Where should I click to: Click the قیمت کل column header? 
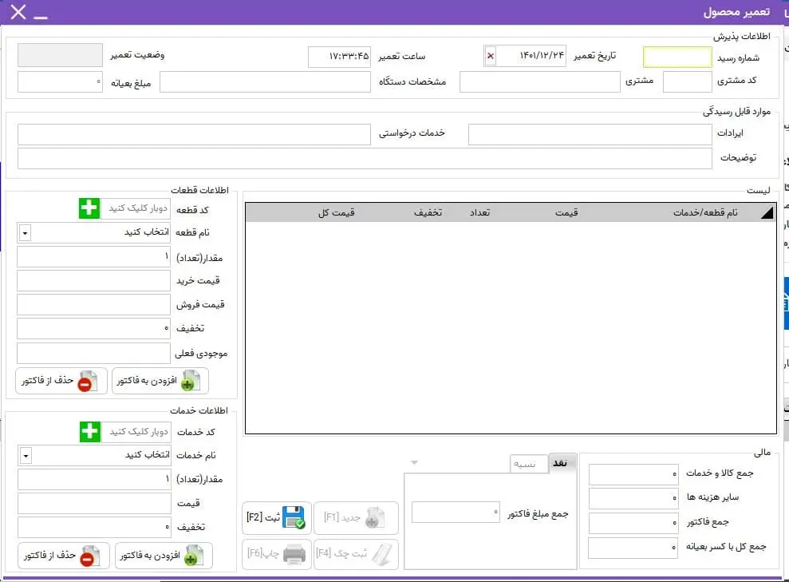click(x=336, y=212)
